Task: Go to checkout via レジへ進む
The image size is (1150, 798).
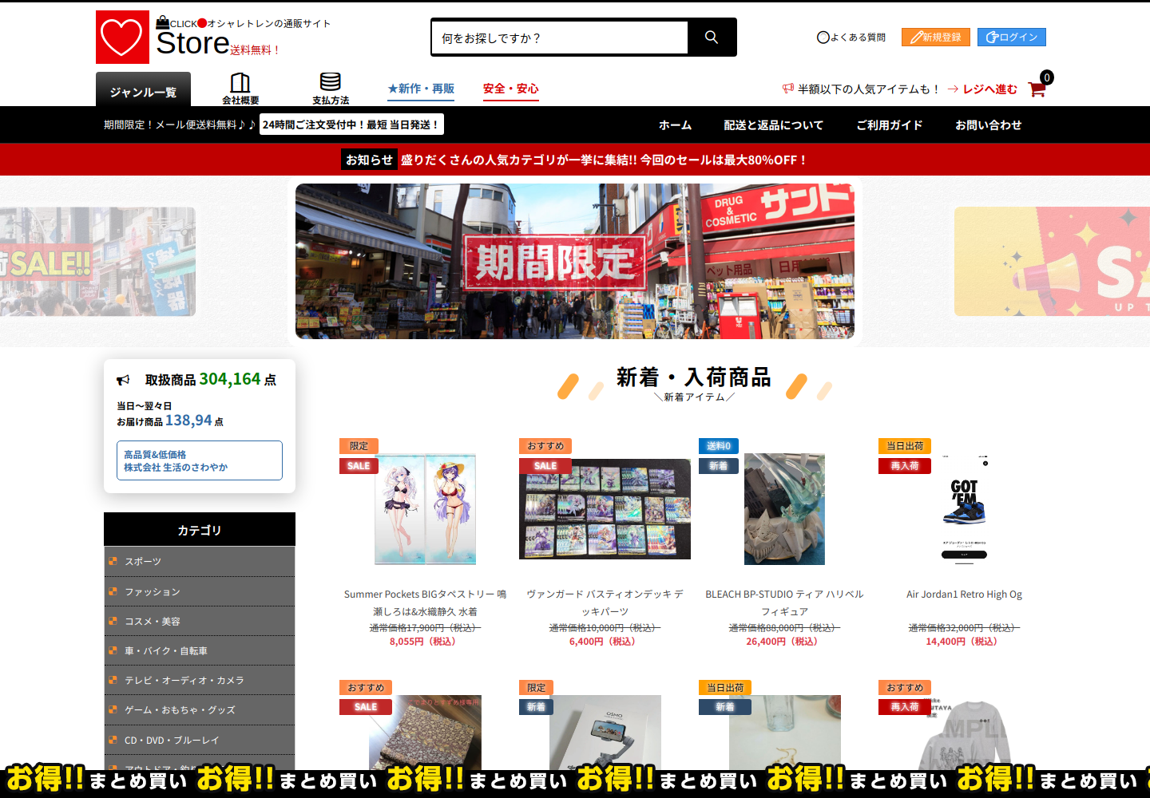Action: pos(990,89)
